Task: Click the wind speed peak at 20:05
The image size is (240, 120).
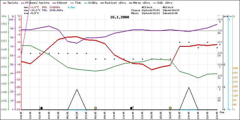Action: 189,87
